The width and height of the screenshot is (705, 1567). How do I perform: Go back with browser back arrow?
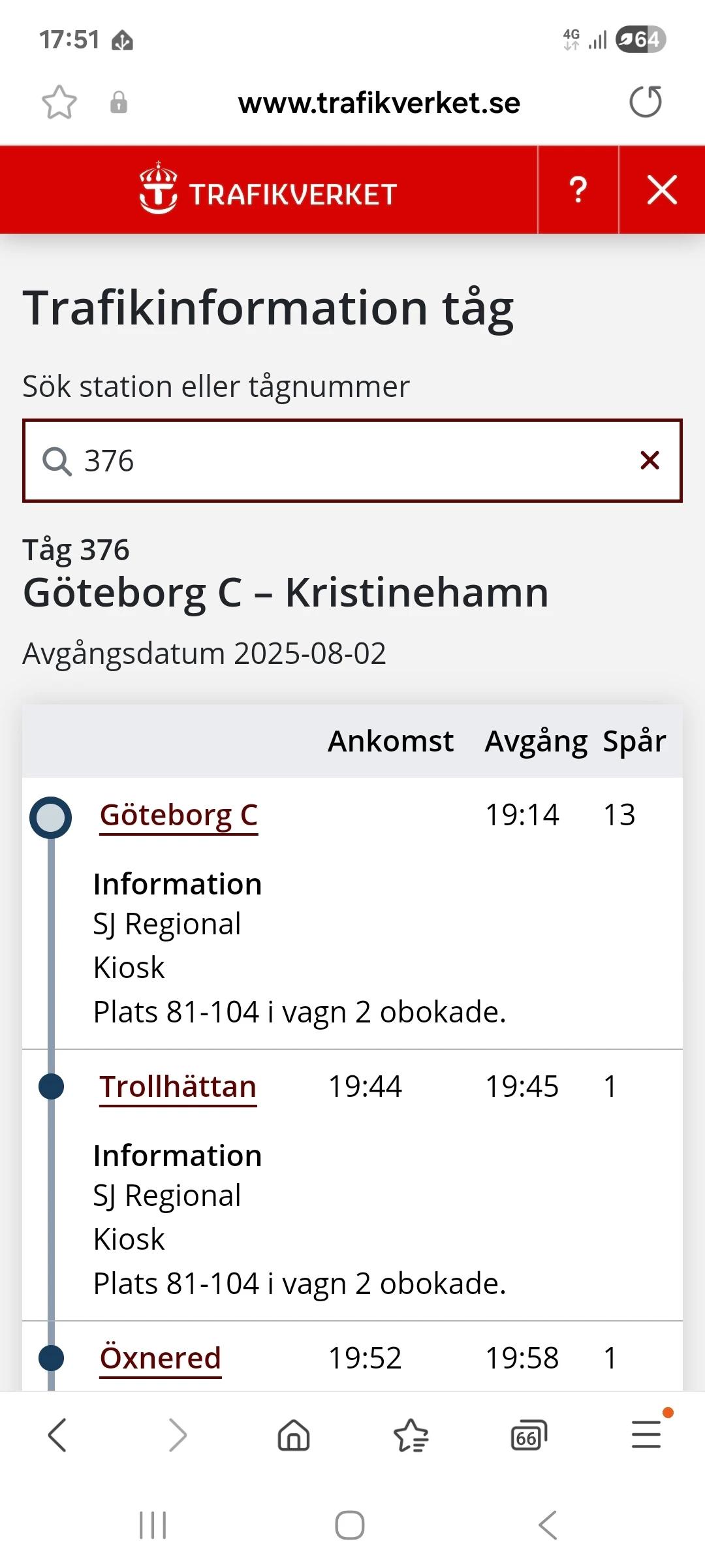[x=57, y=1435]
